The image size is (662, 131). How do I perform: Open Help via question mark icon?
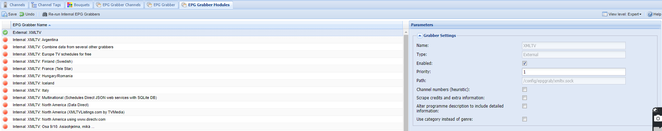[x=650, y=14]
